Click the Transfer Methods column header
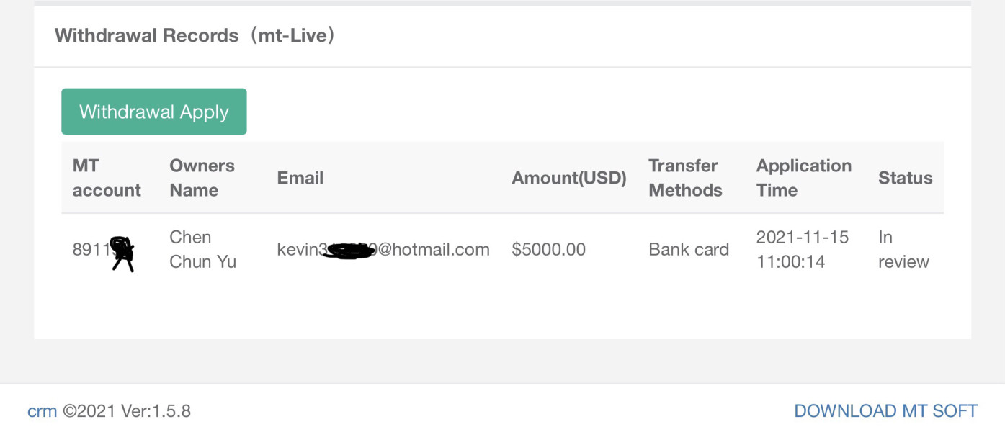Screen dimensions: 1005x432 685,178
